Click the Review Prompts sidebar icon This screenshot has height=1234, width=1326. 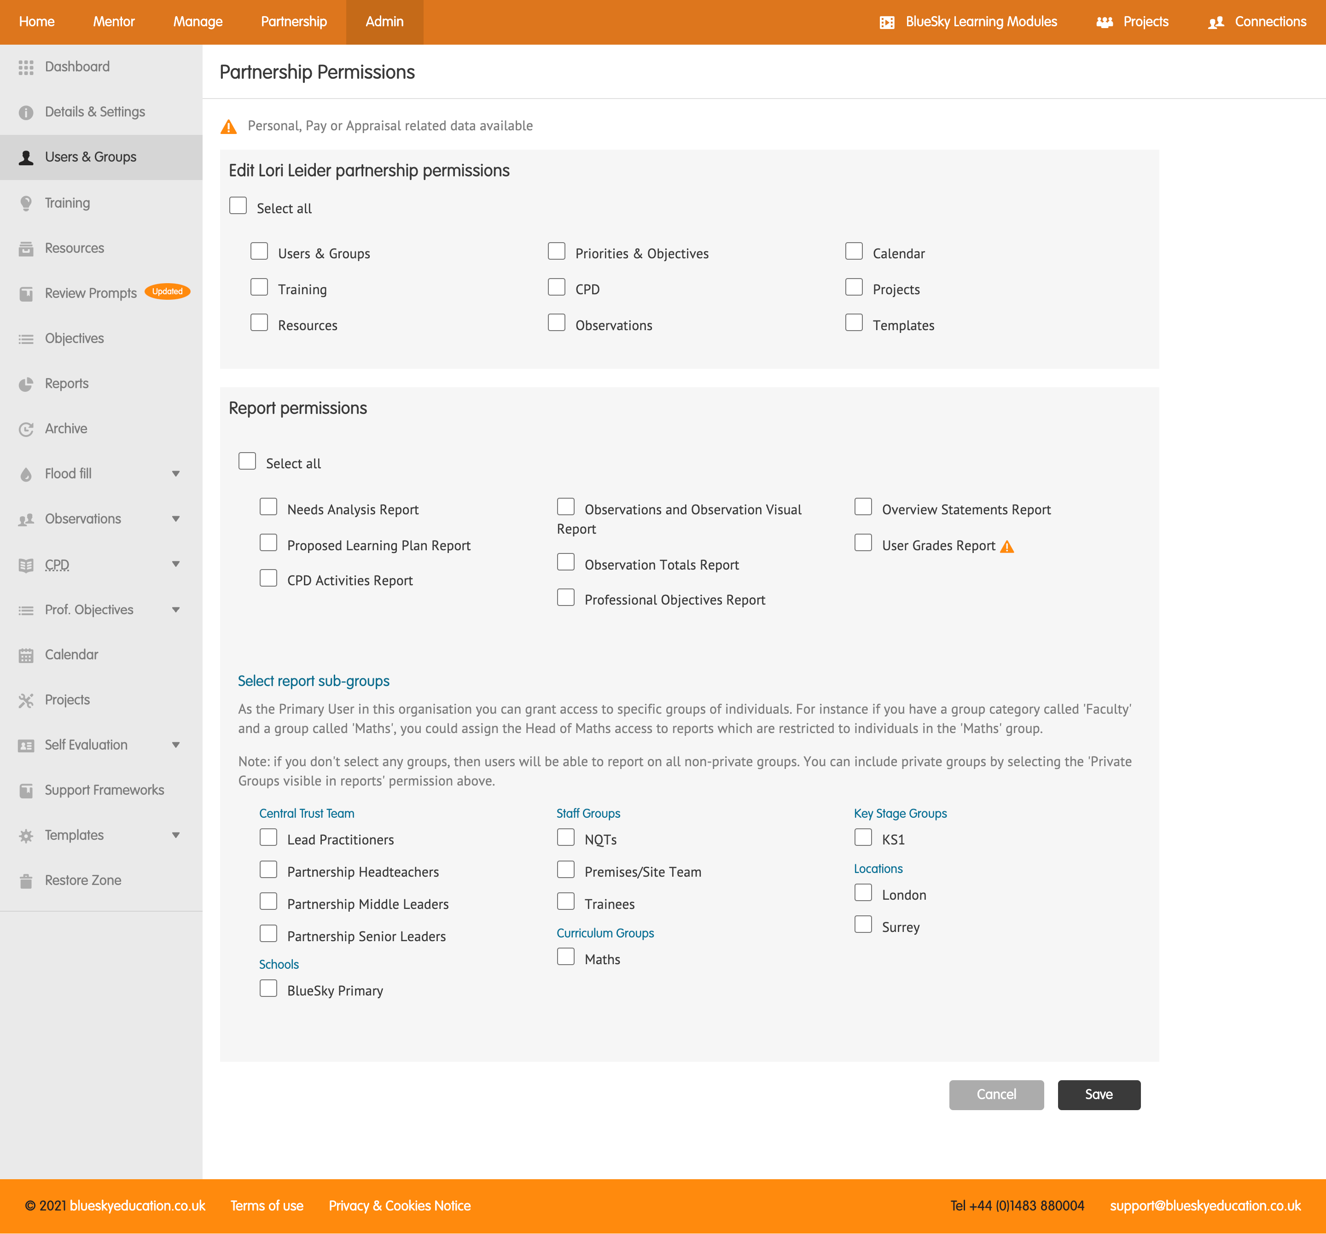(x=26, y=293)
